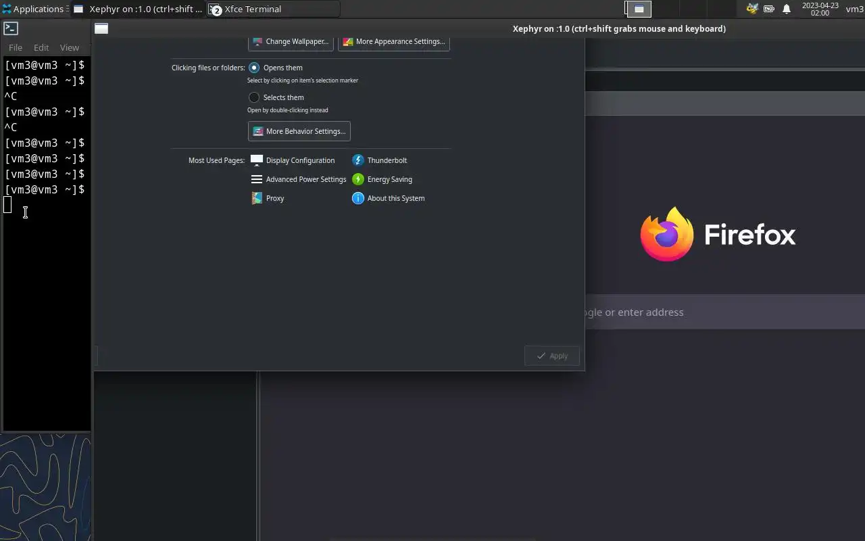This screenshot has height=541, width=865.
Task: Open Advanced Power Settings
Action: 298,179
